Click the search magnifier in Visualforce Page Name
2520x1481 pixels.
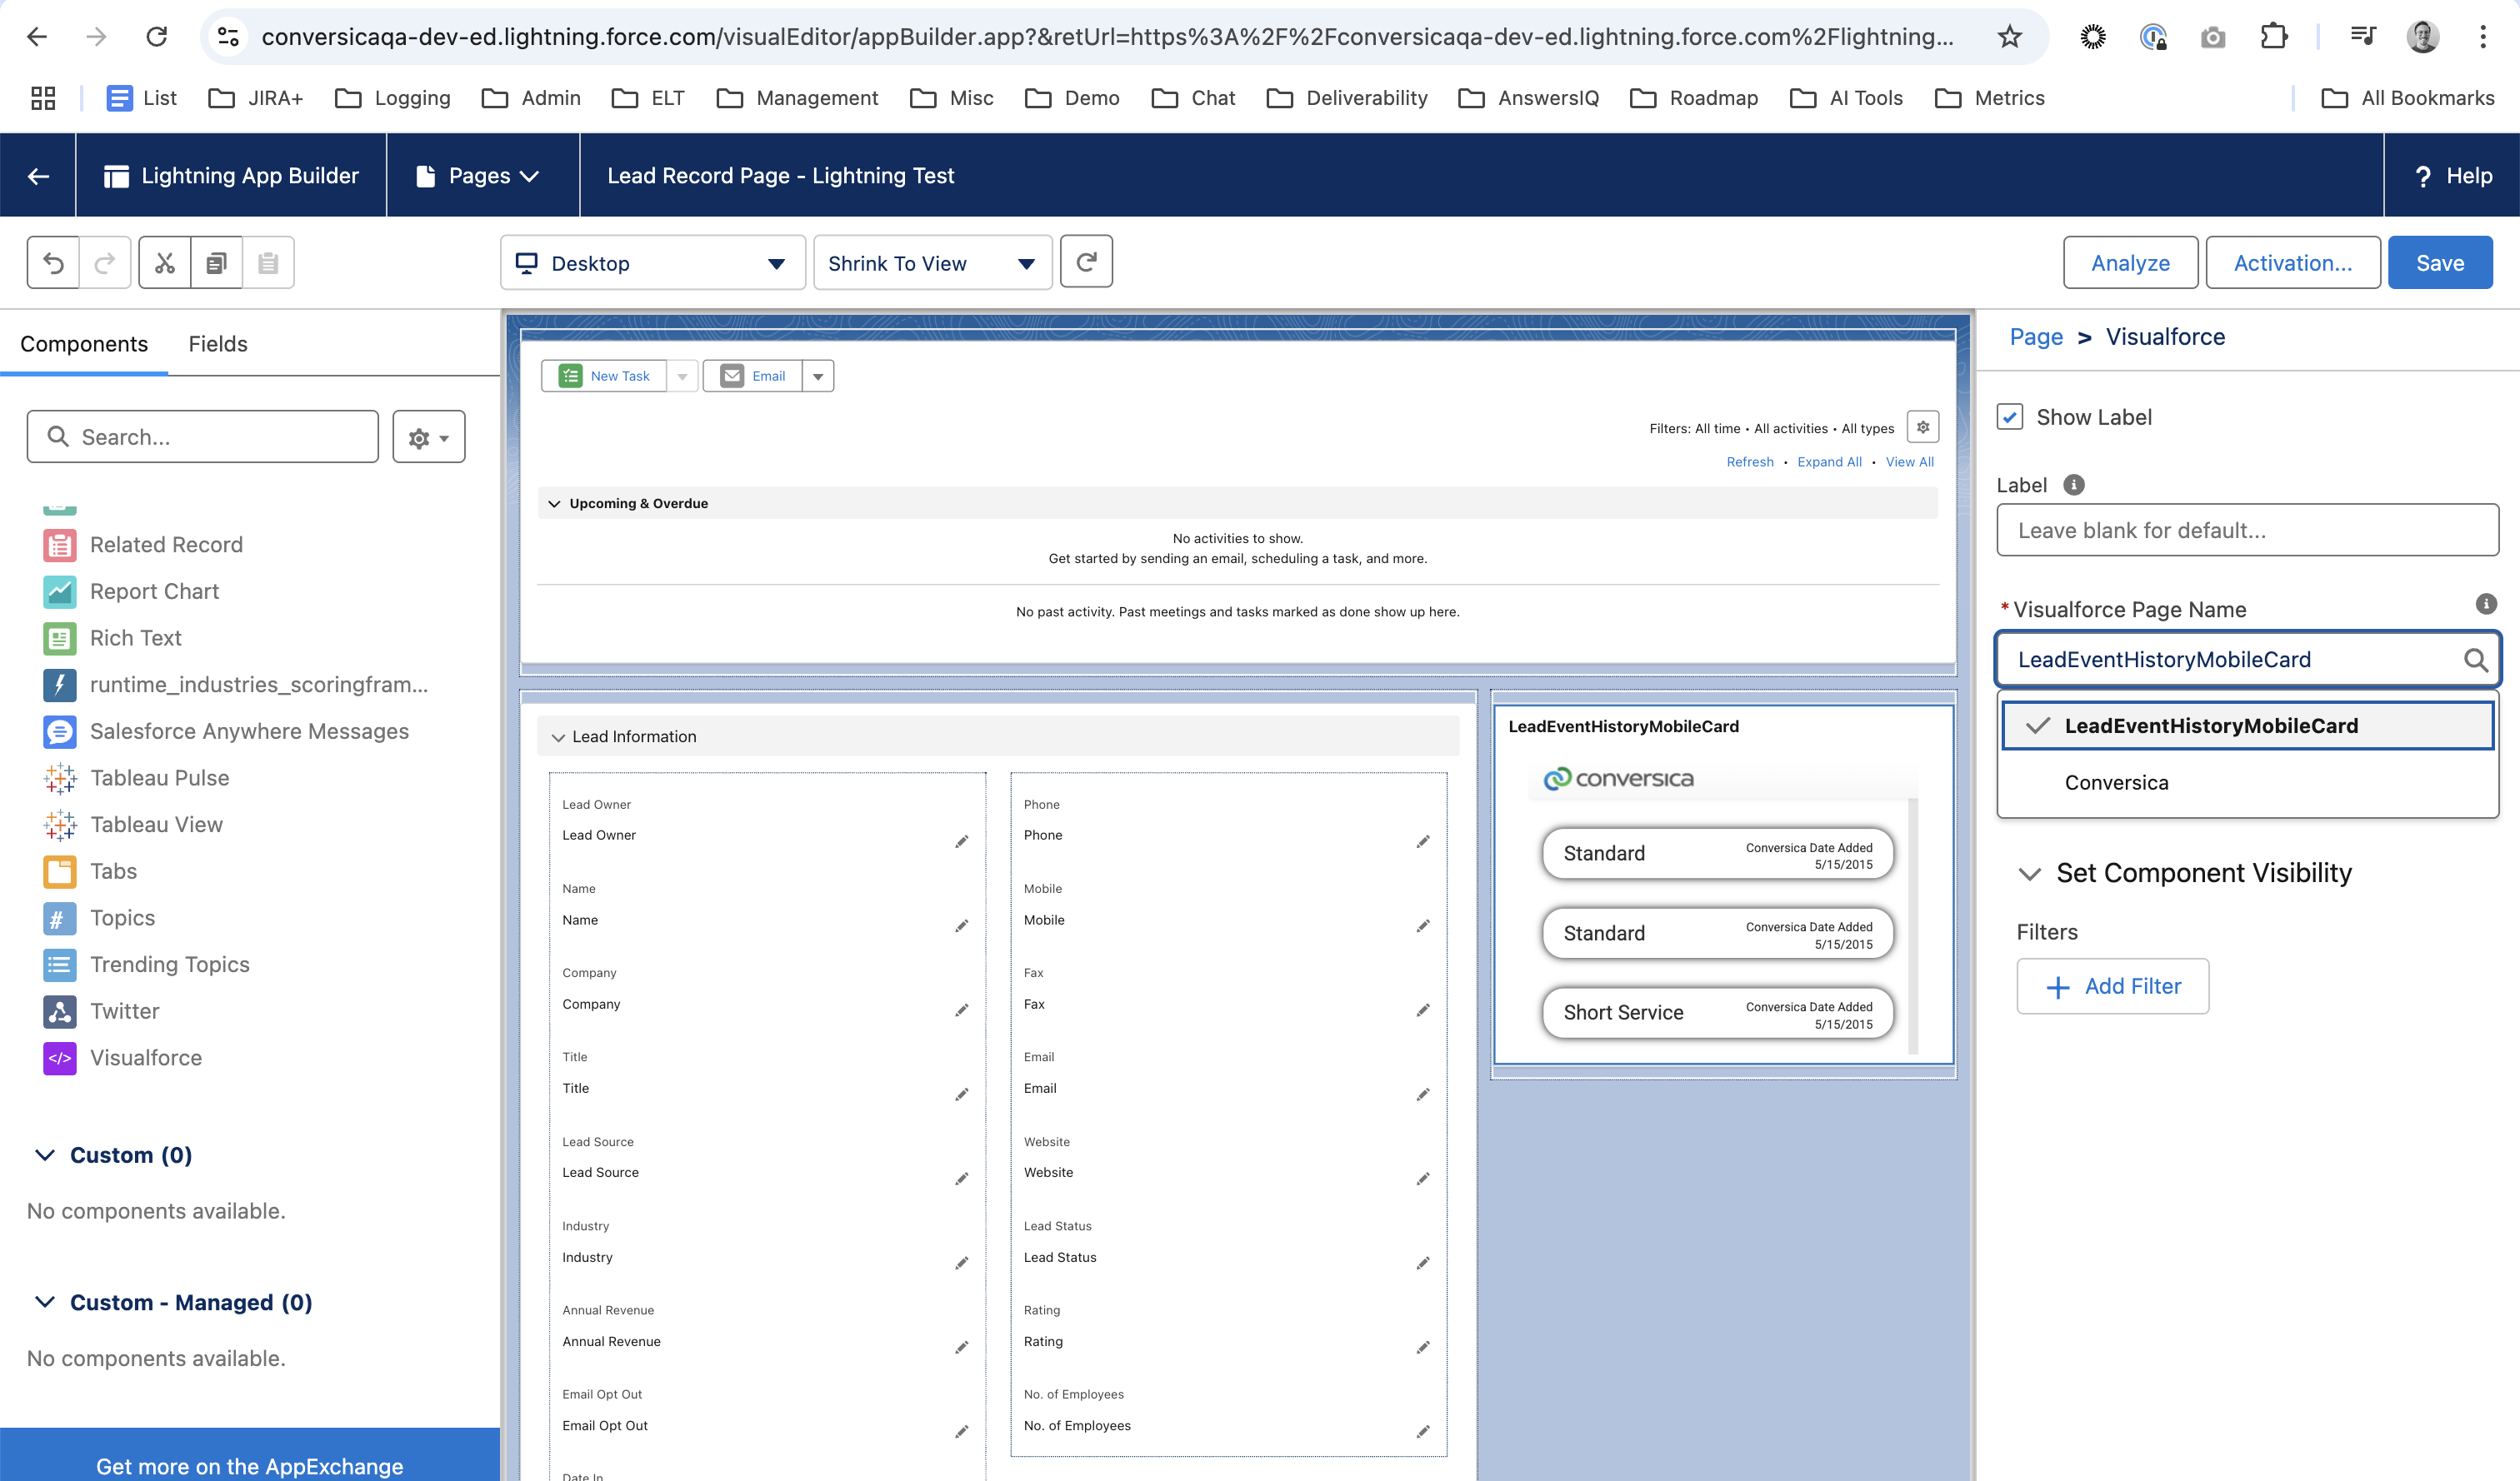coord(2475,660)
